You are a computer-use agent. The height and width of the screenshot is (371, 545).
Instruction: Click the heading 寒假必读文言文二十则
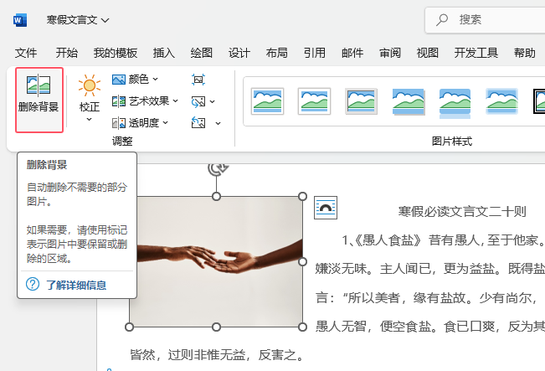(462, 211)
